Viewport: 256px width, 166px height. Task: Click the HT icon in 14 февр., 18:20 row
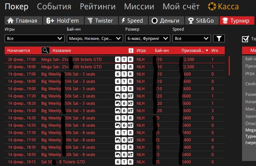130,103
